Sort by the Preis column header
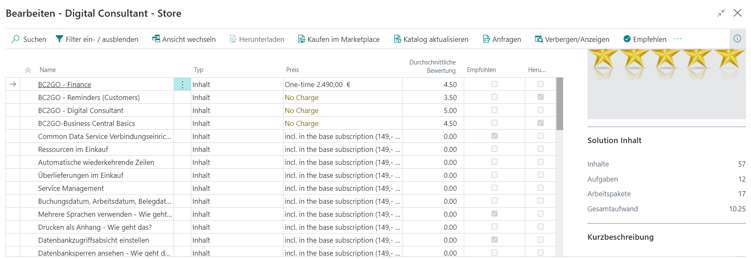The width and height of the screenshot is (751, 259). coord(292,70)
